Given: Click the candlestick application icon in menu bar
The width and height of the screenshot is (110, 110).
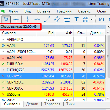Looking at the screenshot, I should 3,11.
